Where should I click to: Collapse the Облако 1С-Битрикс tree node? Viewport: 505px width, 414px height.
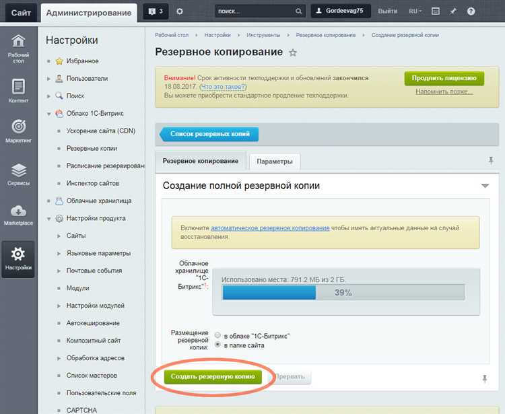click(x=48, y=114)
